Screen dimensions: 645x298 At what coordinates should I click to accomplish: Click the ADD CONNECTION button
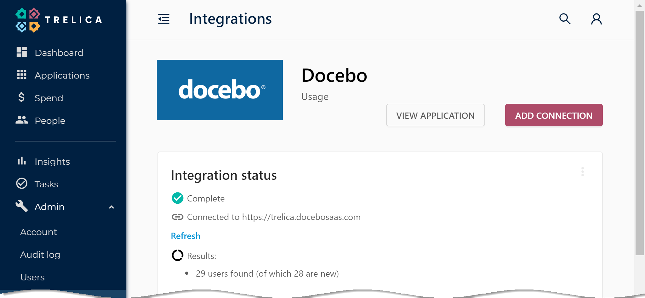pos(554,115)
